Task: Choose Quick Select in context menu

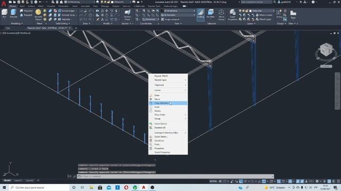Action: point(168,137)
